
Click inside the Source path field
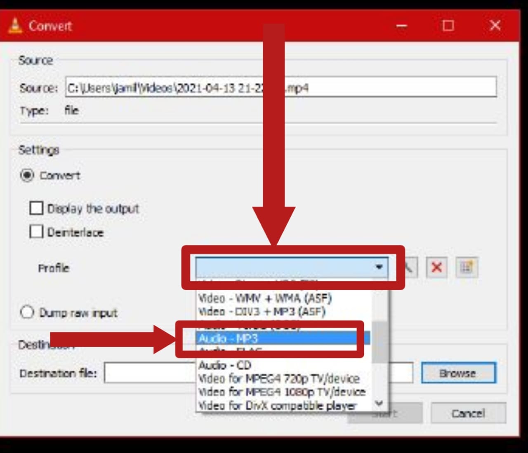click(280, 87)
